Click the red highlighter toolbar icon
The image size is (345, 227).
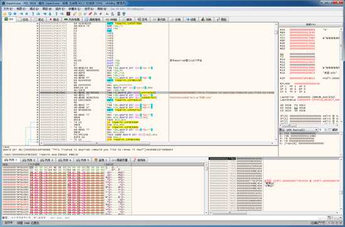pyautogui.click(x=90, y=14)
